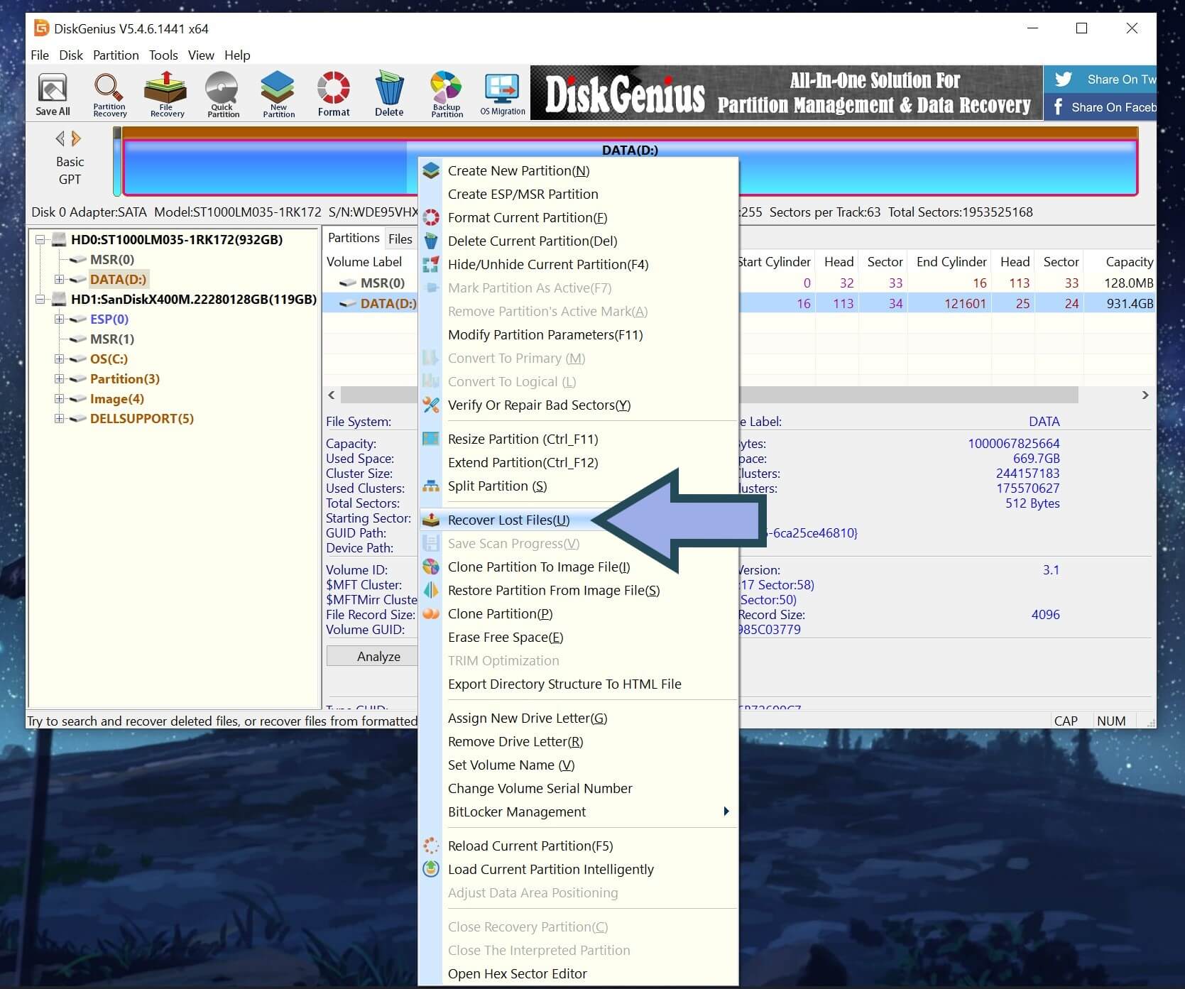
Task: Choose Create ESP/MSR Partition
Action: tap(523, 194)
